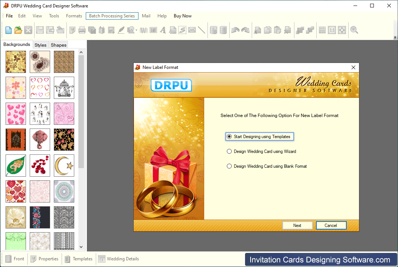The width and height of the screenshot is (398, 267).
Task: Open the View menu
Action: (x=37, y=16)
